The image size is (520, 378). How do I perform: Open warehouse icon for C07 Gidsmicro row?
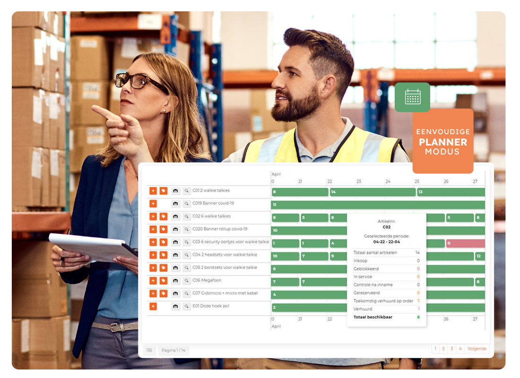click(x=175, y=293)
